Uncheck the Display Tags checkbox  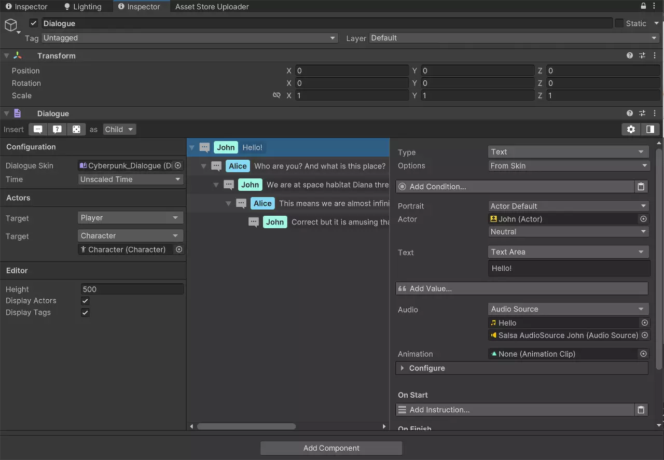click(86, 313)
